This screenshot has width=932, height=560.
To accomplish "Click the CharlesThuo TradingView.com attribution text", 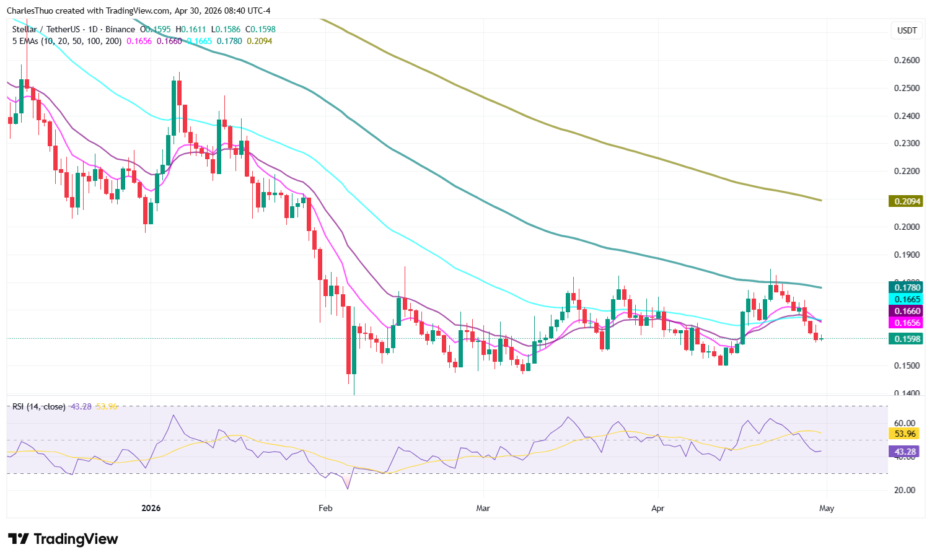I will coord(138,11).
